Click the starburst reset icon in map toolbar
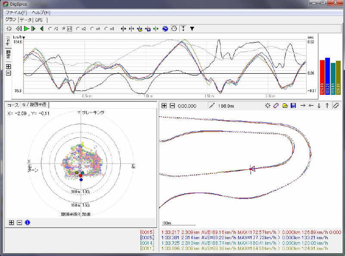345x256 pixels. (267, 106)
